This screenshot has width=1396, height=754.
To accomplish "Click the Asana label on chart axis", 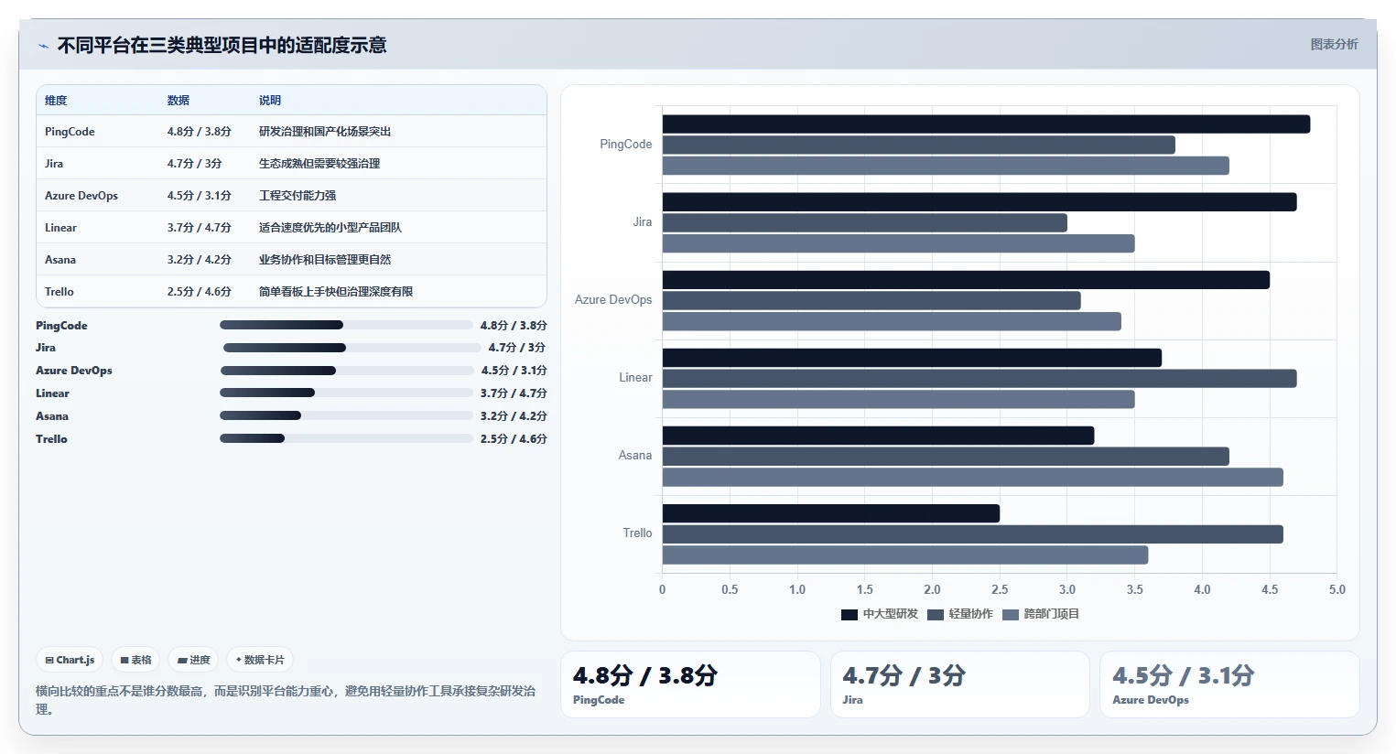I will [x=635, y=456].
